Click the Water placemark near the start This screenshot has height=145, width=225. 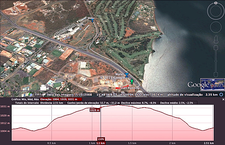[127, 75]
